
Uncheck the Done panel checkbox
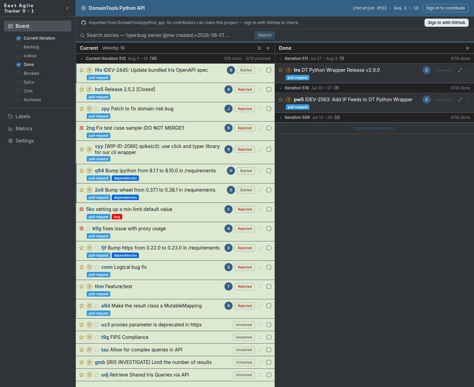[19, 65]
